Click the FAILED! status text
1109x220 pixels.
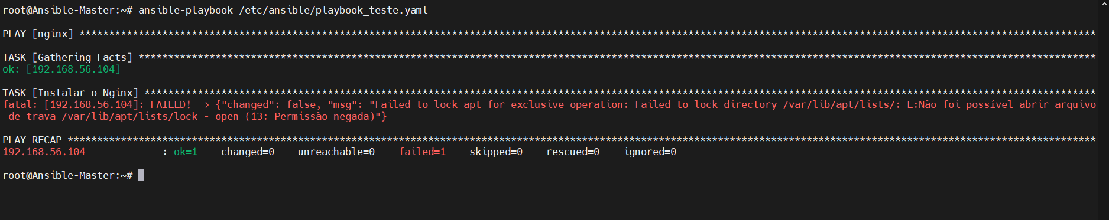point(171,104)
